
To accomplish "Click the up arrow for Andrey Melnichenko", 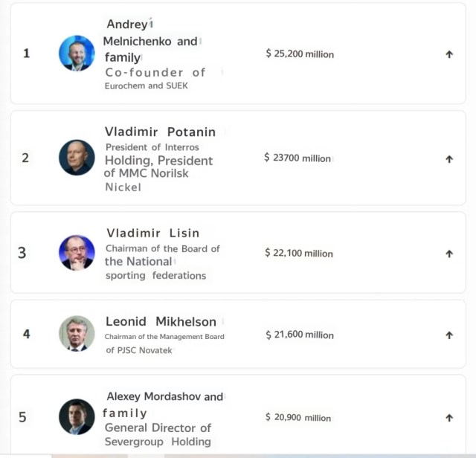I will tap(449, 54).
